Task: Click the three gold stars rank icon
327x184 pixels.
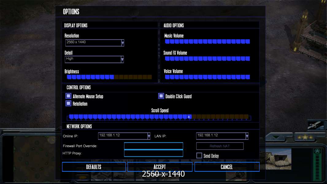Action: point(305,137)
